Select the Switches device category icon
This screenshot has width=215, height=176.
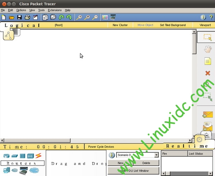pyautogui.click(x=14, y=156)
